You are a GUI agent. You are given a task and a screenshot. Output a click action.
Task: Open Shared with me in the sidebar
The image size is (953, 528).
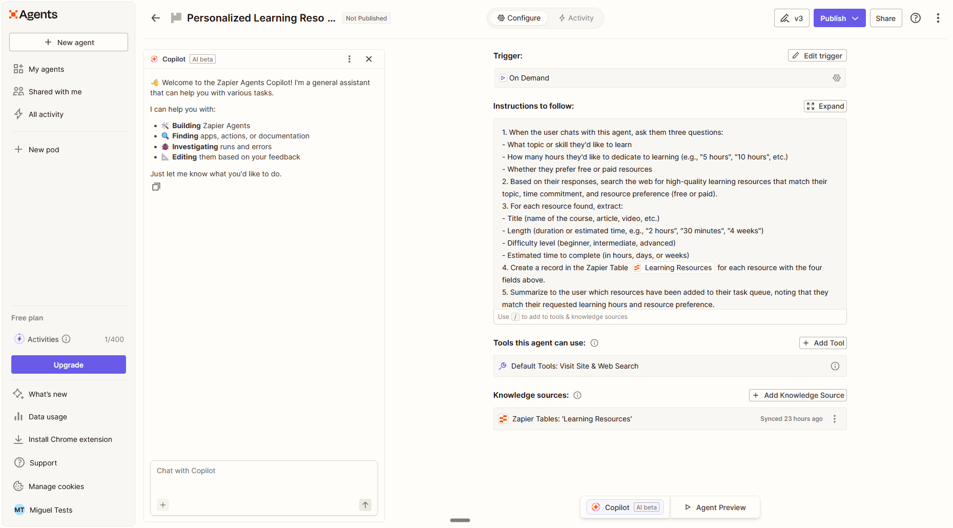coord(55,91)
